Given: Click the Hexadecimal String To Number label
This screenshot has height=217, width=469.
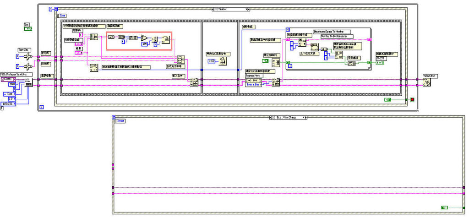Looking at the screenshot, I should (332, 32).
